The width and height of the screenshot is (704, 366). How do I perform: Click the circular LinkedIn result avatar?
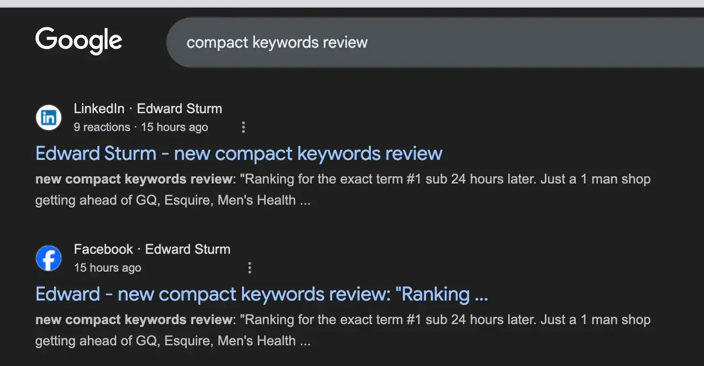48,117
